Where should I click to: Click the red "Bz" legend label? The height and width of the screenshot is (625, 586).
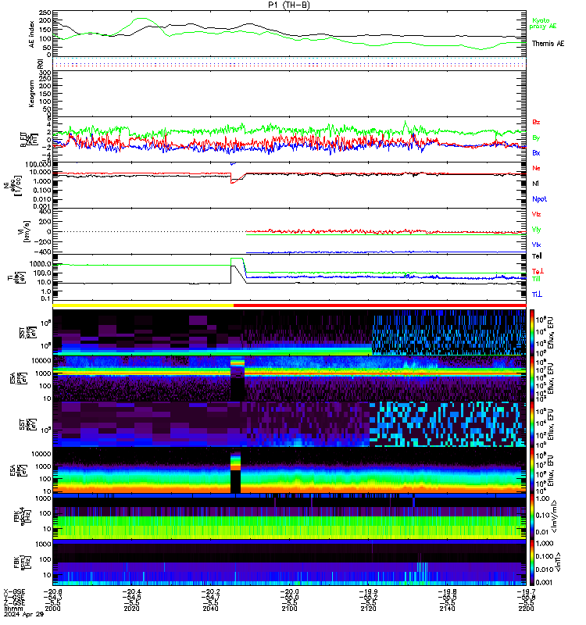click(536, 123)
